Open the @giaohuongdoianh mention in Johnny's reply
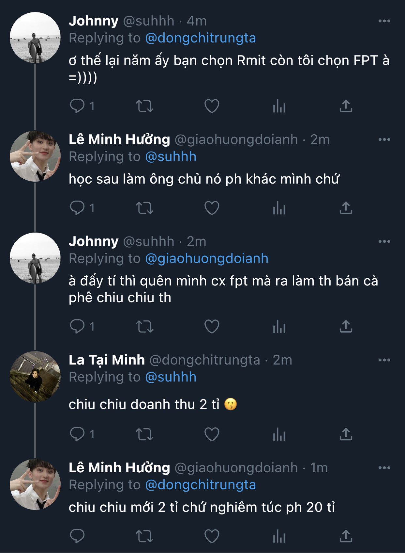 tap(206, 258)
